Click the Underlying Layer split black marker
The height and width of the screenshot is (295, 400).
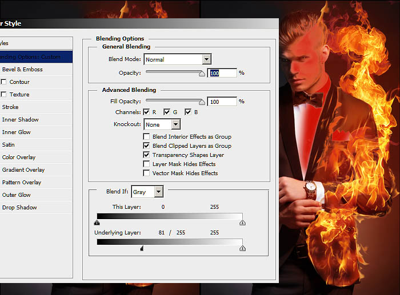tap(142, 248)
